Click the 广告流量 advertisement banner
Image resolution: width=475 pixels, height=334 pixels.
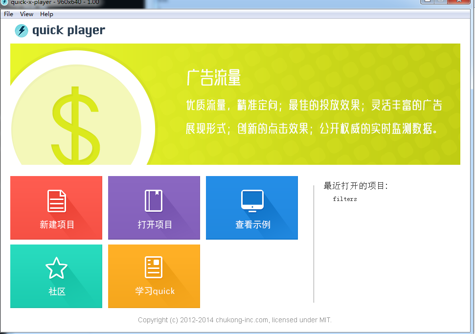coord(235,104)
